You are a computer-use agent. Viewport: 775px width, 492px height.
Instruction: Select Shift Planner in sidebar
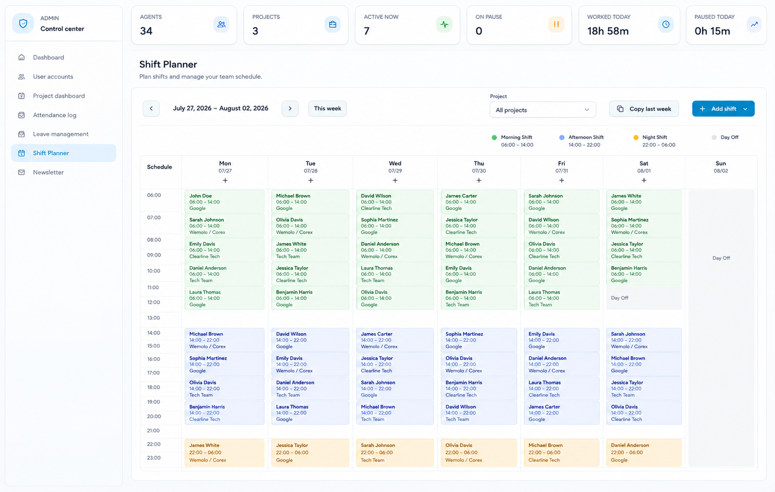click(x=63, y=153)
